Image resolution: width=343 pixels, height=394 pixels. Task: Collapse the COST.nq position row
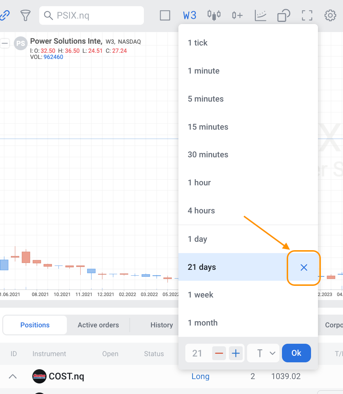pos(13,376)
